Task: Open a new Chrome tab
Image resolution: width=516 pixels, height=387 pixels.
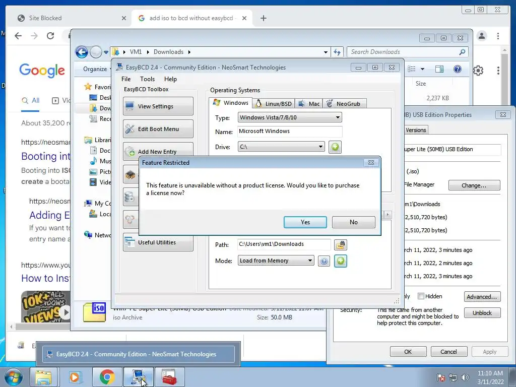Action: (x=263, y=18)
